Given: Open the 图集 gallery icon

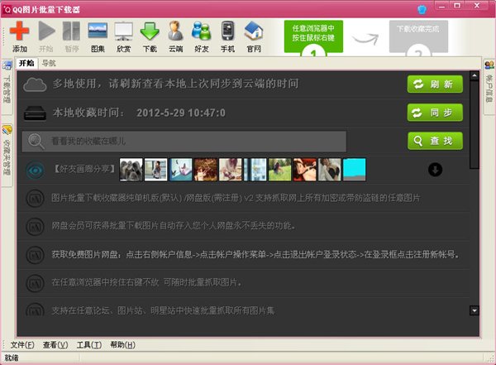Looking at the screenshot, I should click(x=98, y=31).
